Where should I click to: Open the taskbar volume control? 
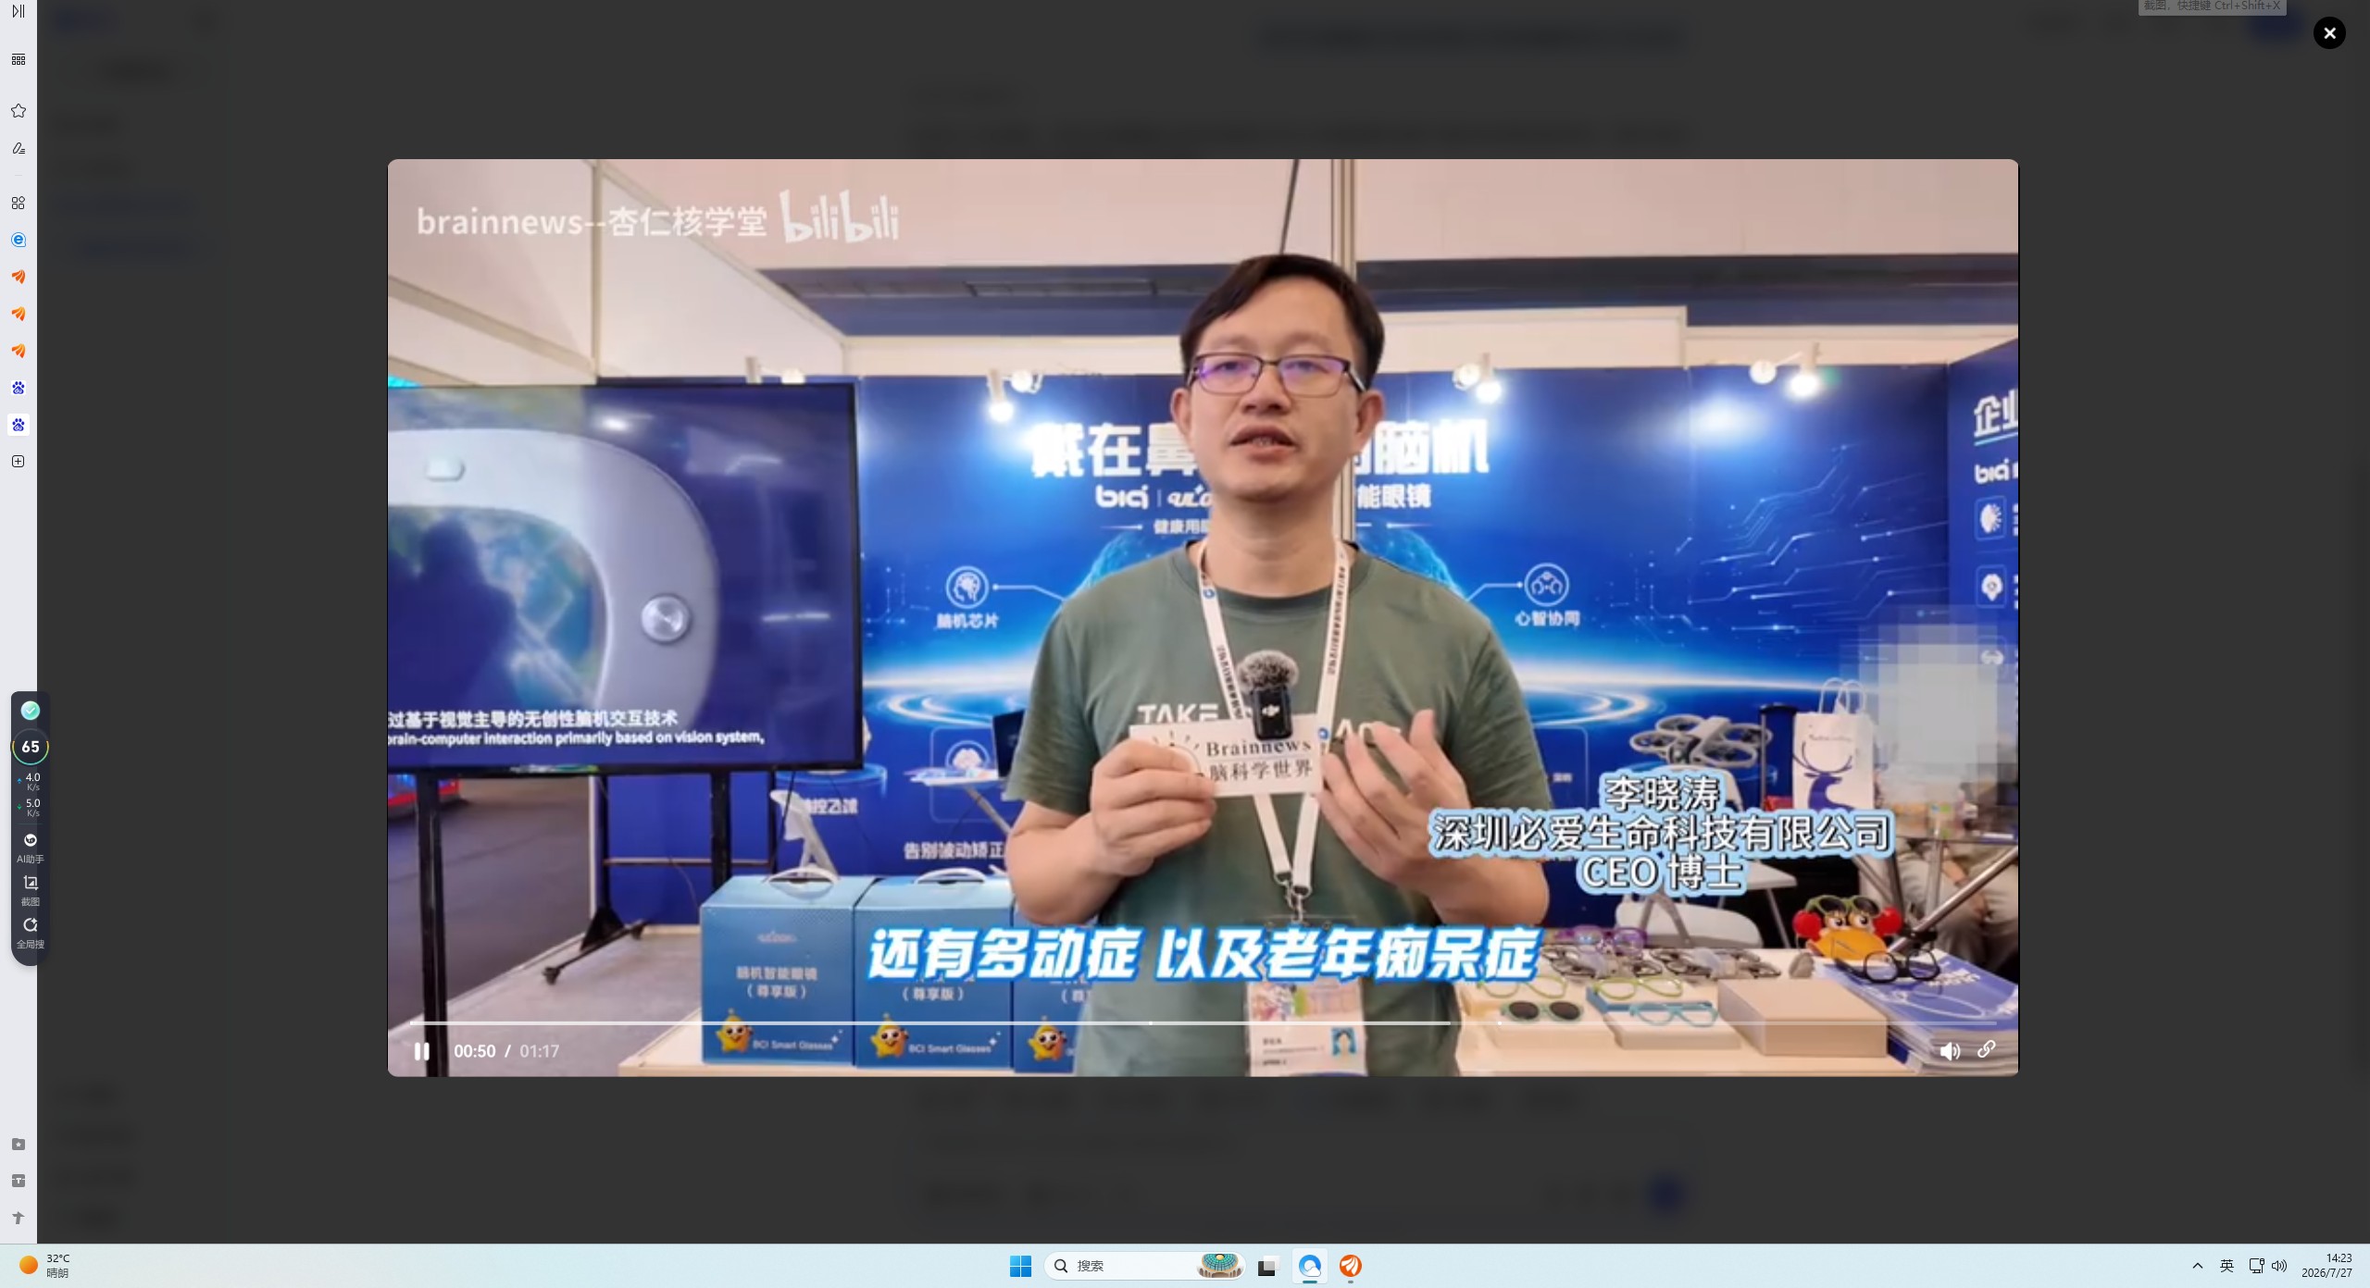(2279, 1266)
